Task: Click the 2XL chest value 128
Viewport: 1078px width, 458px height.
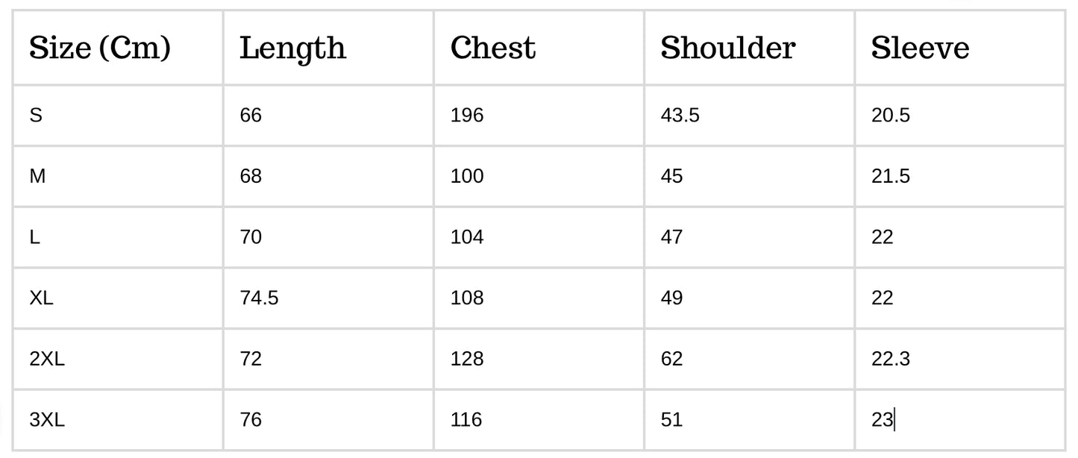Action: click(x=467, y=360)
